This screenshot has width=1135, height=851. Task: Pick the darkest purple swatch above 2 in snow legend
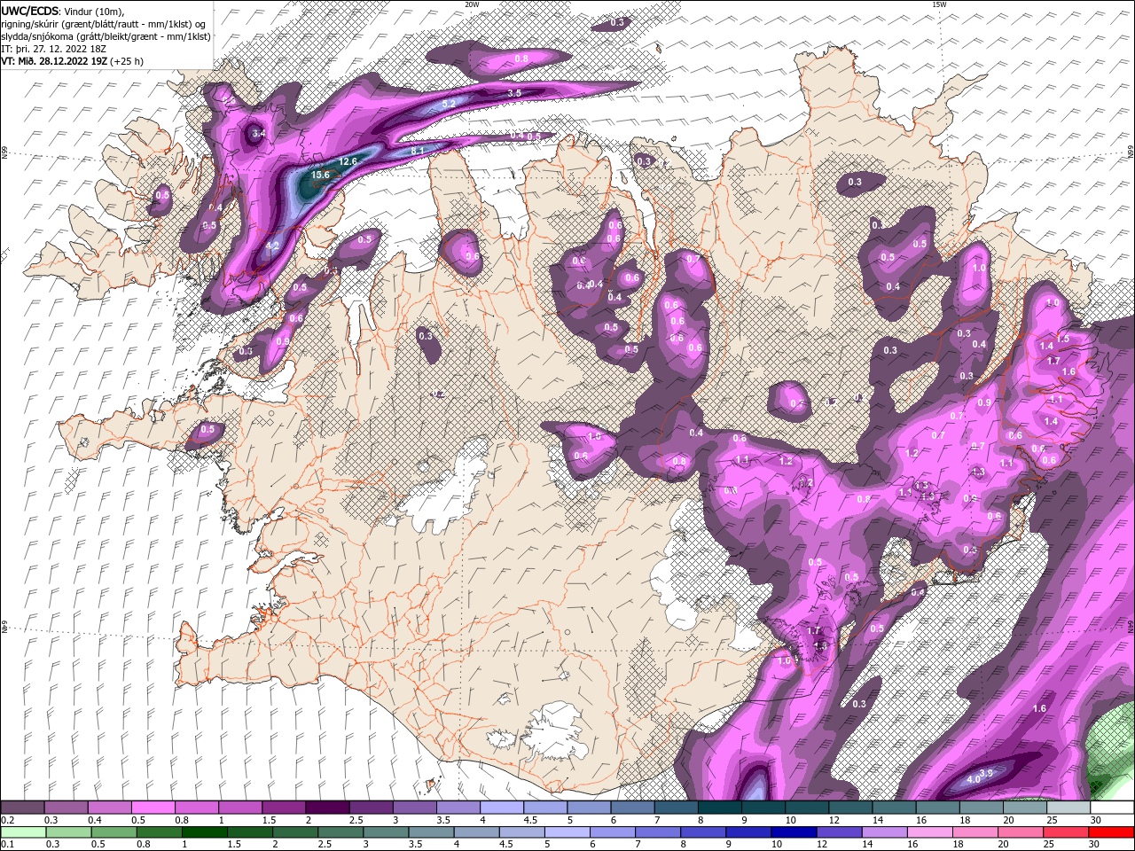pyautogui.click(x=327, y=808)
